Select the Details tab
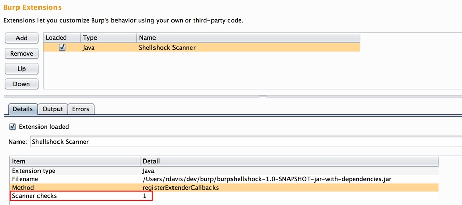The image size is (462, 205). pyautogui.click(x=22, y=109)
